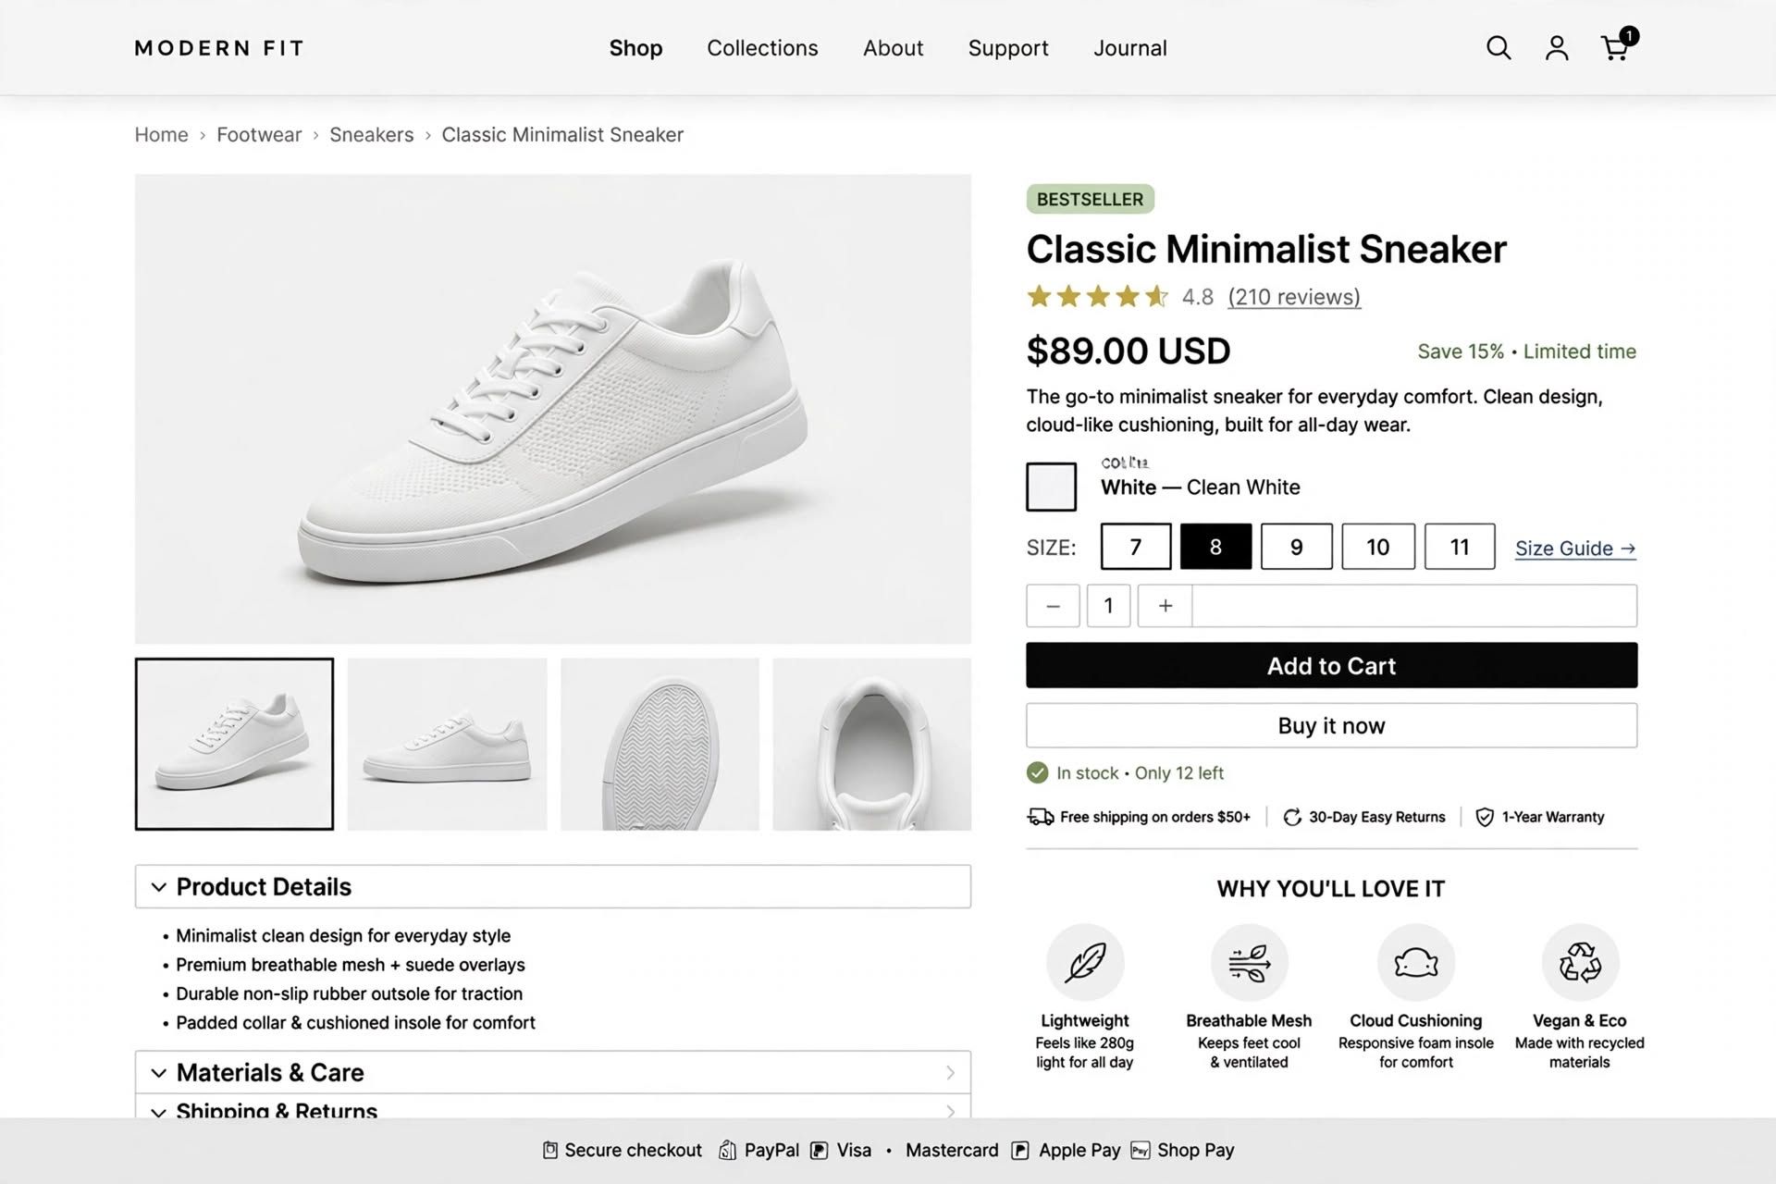Click the Add to Cart button
Screen dimensions: 1776x1184
tap(1331, 665)
